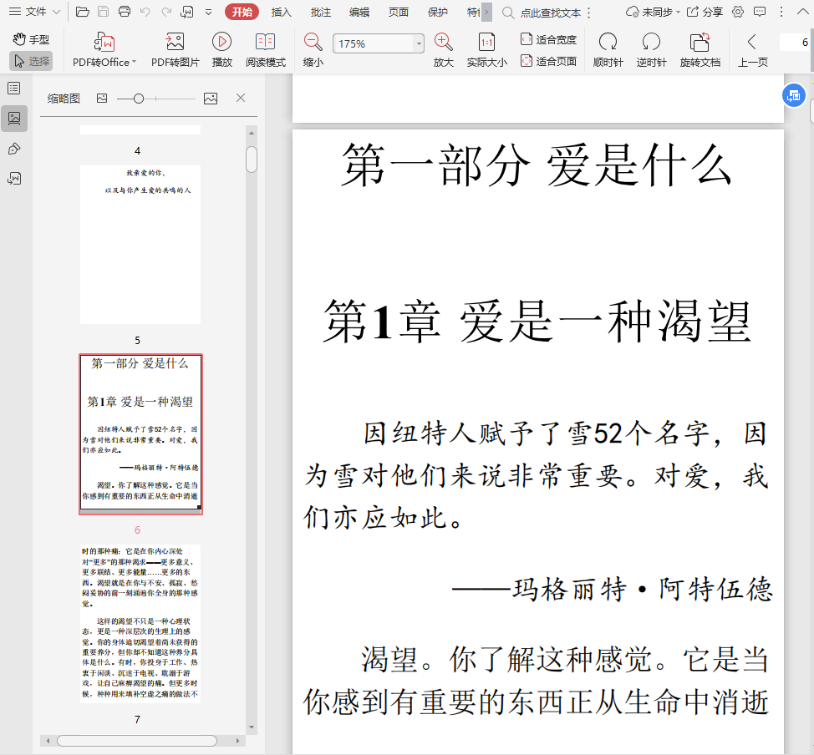814x755 pixels.
Task: Rotate page 顺时针 clockwise
Action: click(608, 50)
